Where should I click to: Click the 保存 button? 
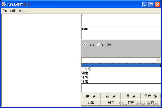(x=151, y=102)
